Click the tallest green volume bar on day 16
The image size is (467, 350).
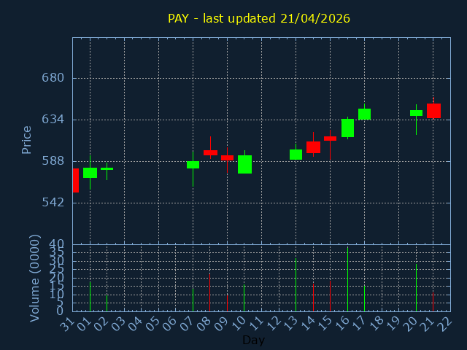pyautogui.click(x=347, y=279)
